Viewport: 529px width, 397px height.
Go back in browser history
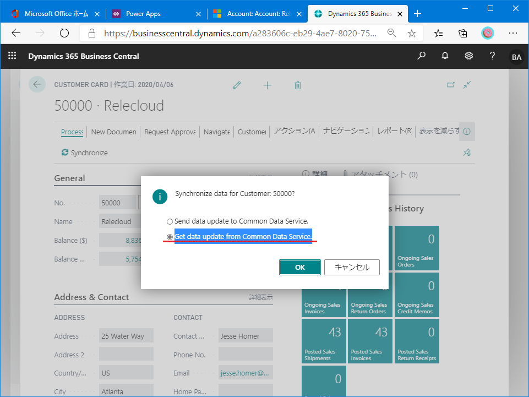[16, 33]
